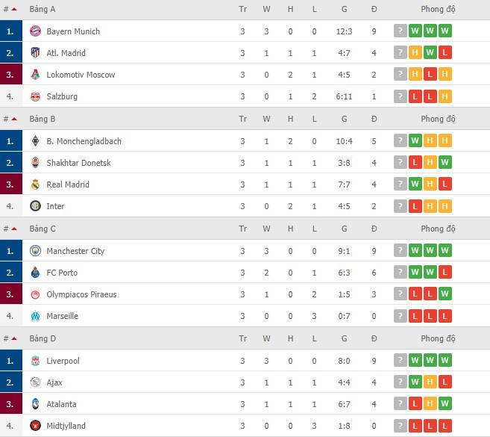Screen dimensions: 490x437
Task: Click the Marseille club logo
Action: (35, 316)
